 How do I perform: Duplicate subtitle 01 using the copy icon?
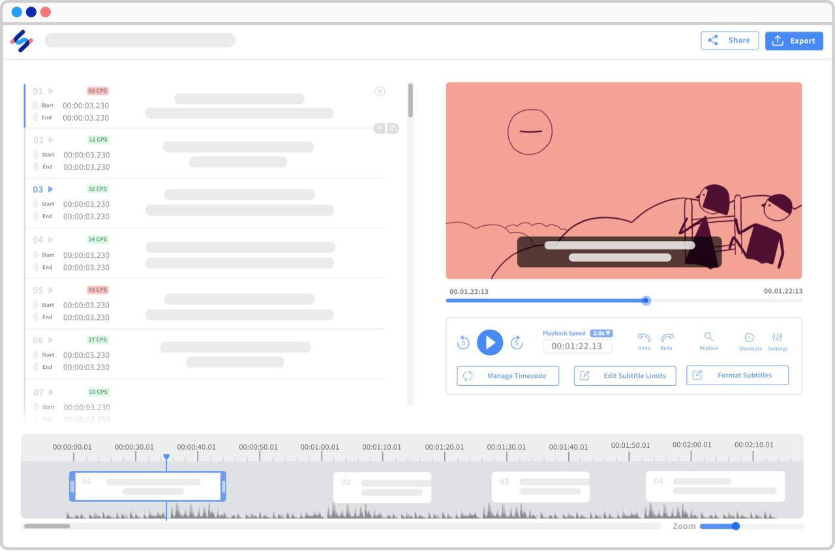pyautogui.click(x=393, y=128)
